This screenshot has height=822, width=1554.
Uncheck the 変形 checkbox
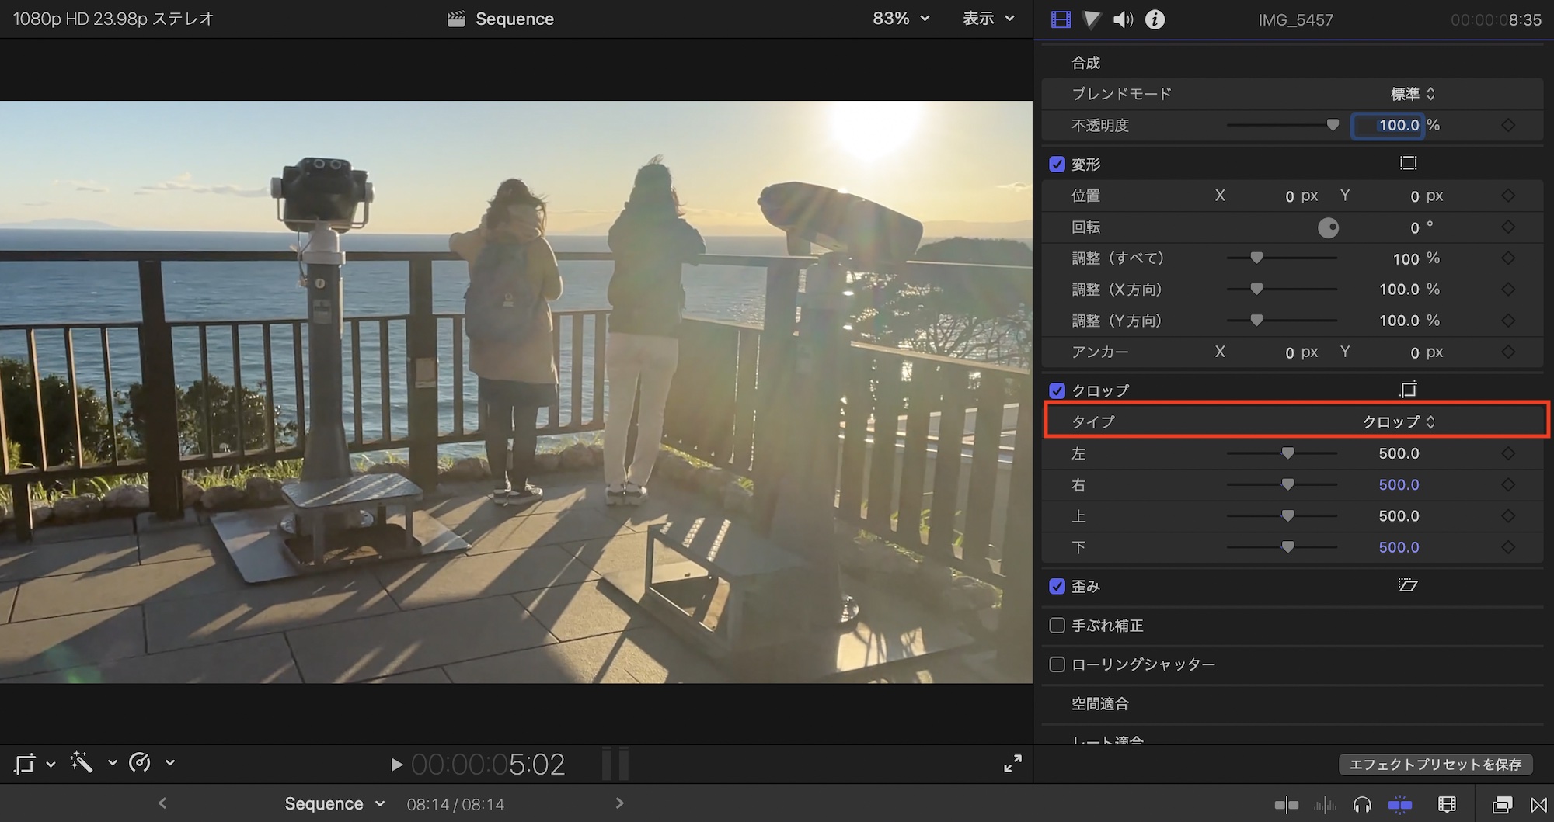pyautogui.click(x=1057, y=164)
